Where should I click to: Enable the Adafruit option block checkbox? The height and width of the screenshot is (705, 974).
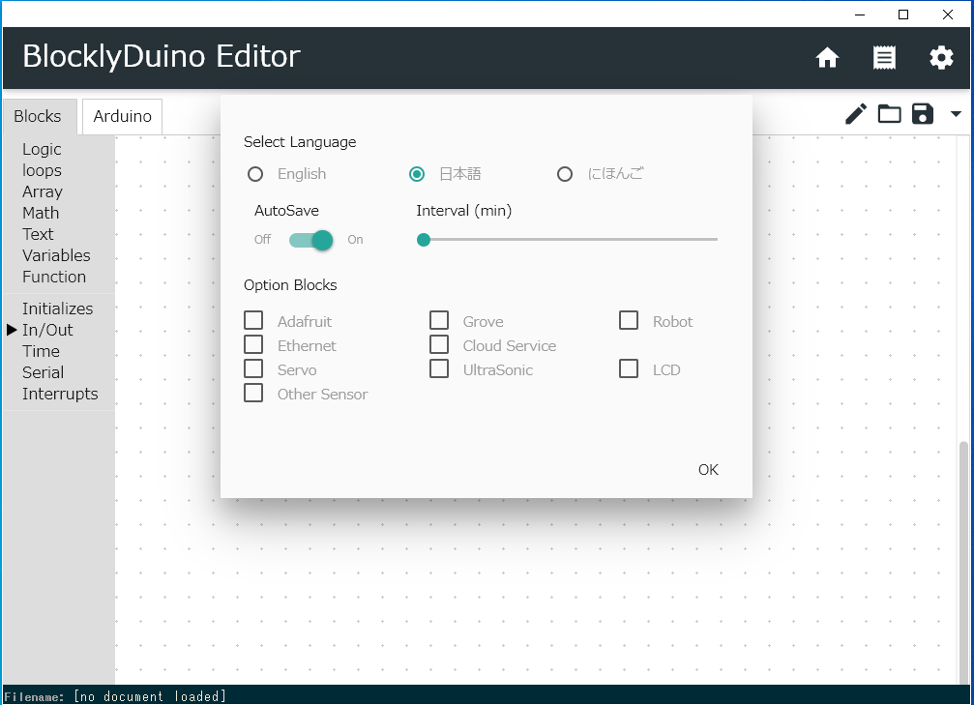pyautogui.click(x=253, y=320)
